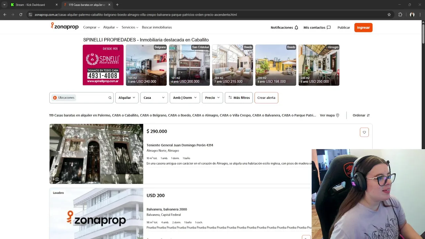The image size is (425, 239).
Task: Click the Ordenar sort arrows icon
Action: pos(368,115)
